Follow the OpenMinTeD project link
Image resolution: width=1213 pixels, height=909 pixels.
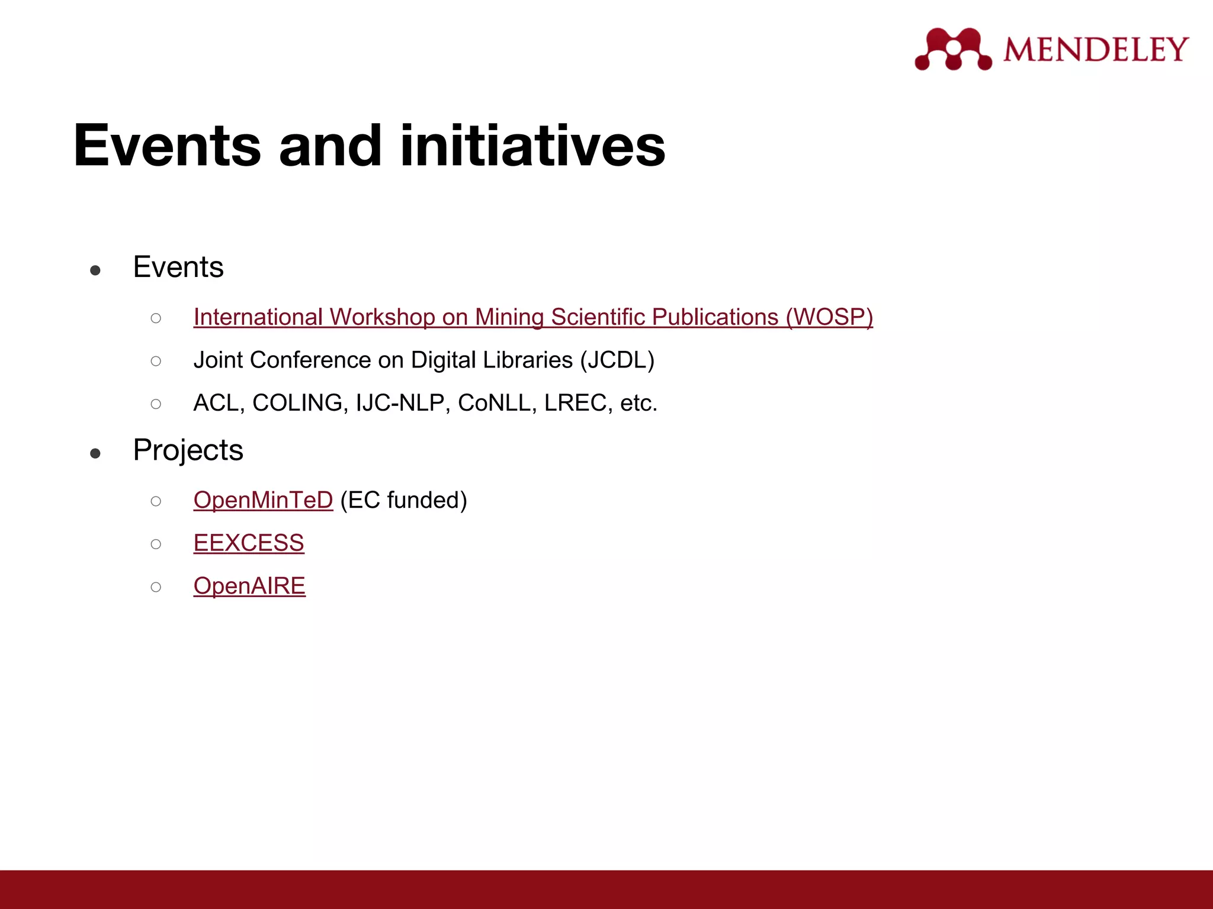click(x=263, y=500)
